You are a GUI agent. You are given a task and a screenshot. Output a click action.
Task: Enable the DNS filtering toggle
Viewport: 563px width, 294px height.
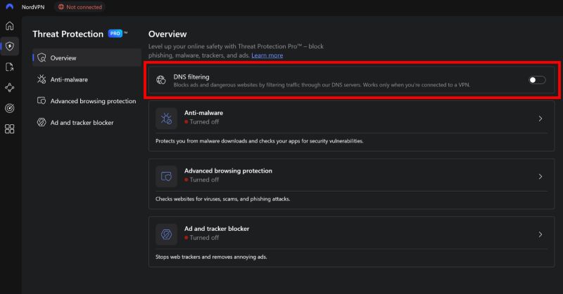537,80
